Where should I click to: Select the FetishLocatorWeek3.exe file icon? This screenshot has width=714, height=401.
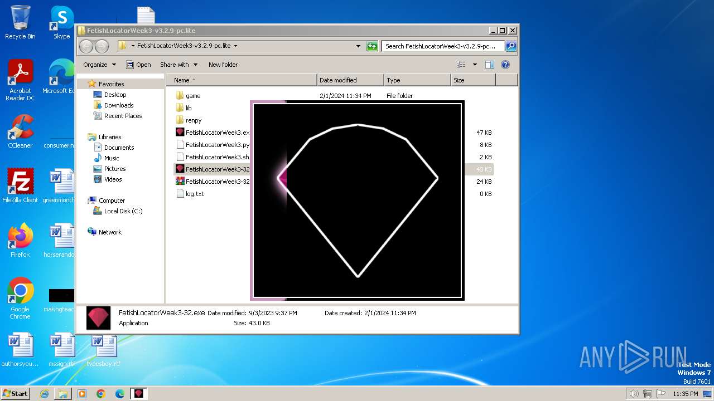(x=180, y=133)
